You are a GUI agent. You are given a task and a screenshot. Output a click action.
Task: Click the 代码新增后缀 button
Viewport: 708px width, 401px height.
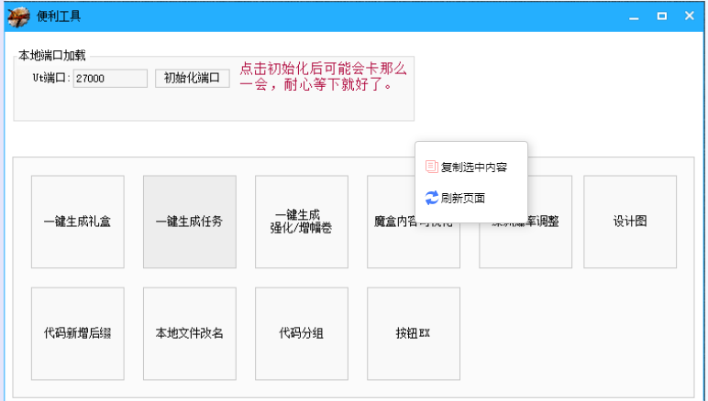coord(78,333)
